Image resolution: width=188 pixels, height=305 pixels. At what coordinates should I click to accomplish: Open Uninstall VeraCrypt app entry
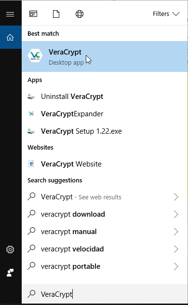(x=105, y=97)
